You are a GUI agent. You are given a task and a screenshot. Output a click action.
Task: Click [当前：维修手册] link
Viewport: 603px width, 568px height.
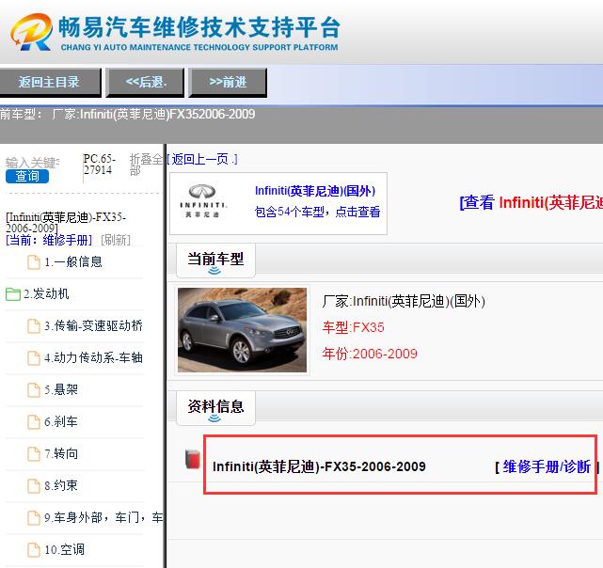[49, 241]
